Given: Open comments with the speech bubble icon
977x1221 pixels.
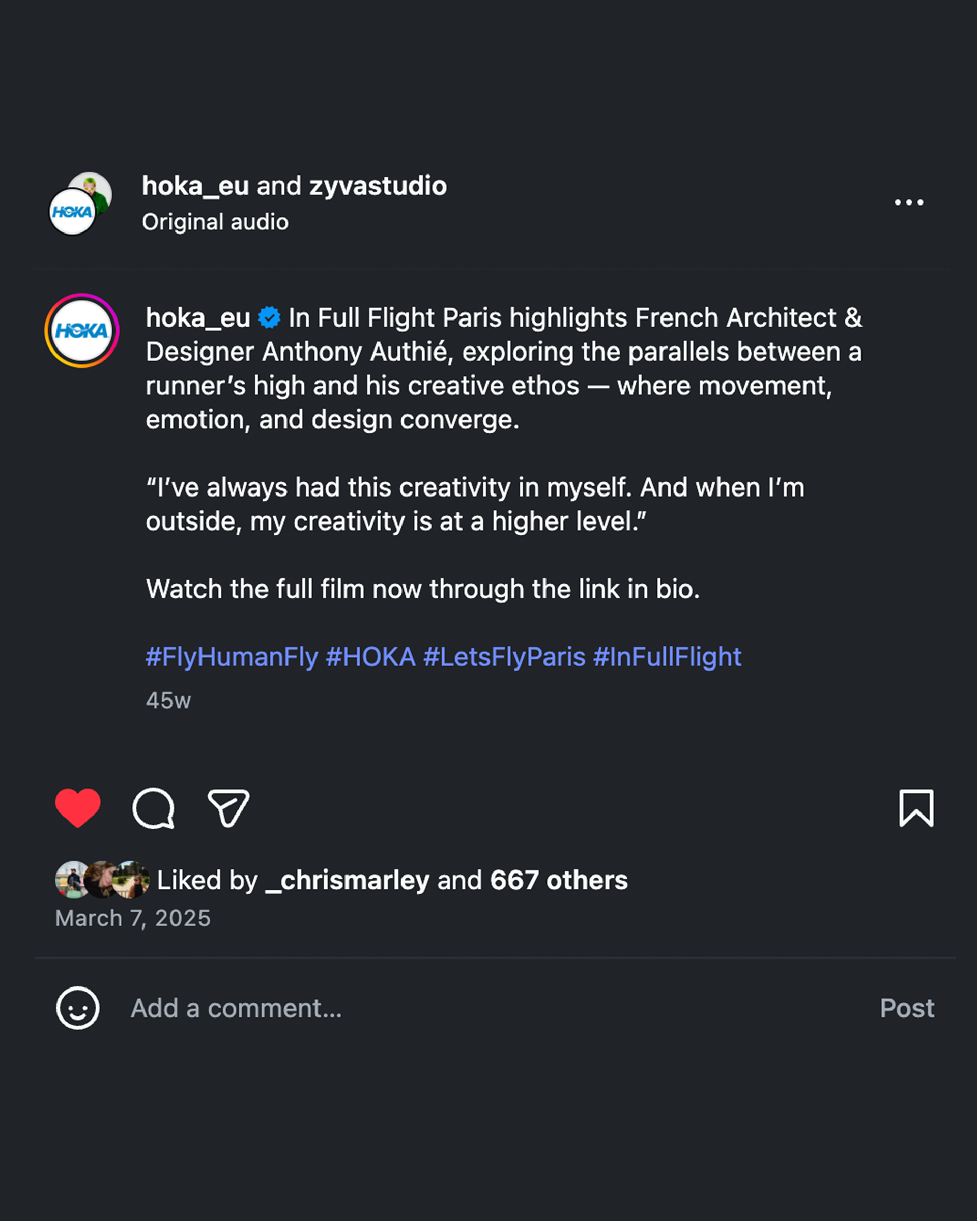Looking at the screenshot, I should click(x=153, y=808).
